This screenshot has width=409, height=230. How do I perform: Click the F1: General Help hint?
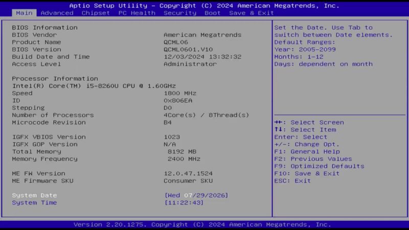click(307, 151)
